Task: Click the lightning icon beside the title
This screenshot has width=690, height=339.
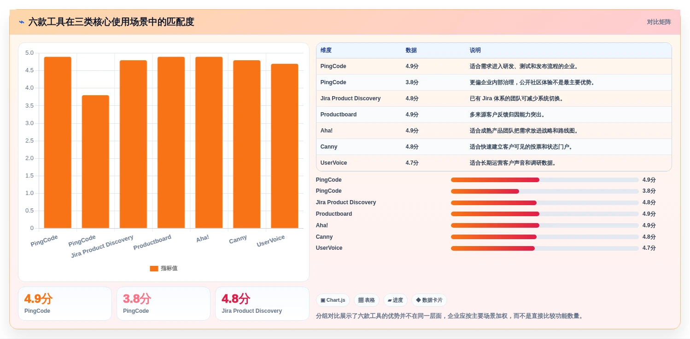Action: (22, 22)
